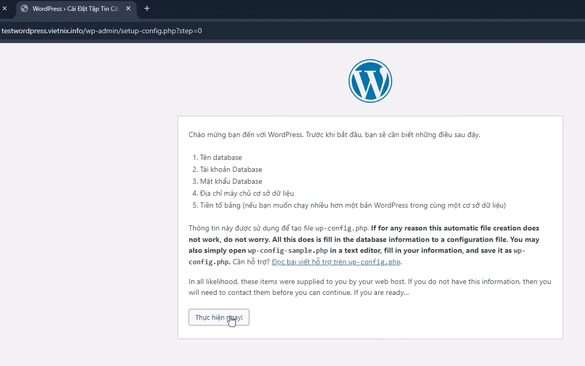The image size is (585, 366).
Task: Click the "Tài khoản Database" list item
Action: 231,169
